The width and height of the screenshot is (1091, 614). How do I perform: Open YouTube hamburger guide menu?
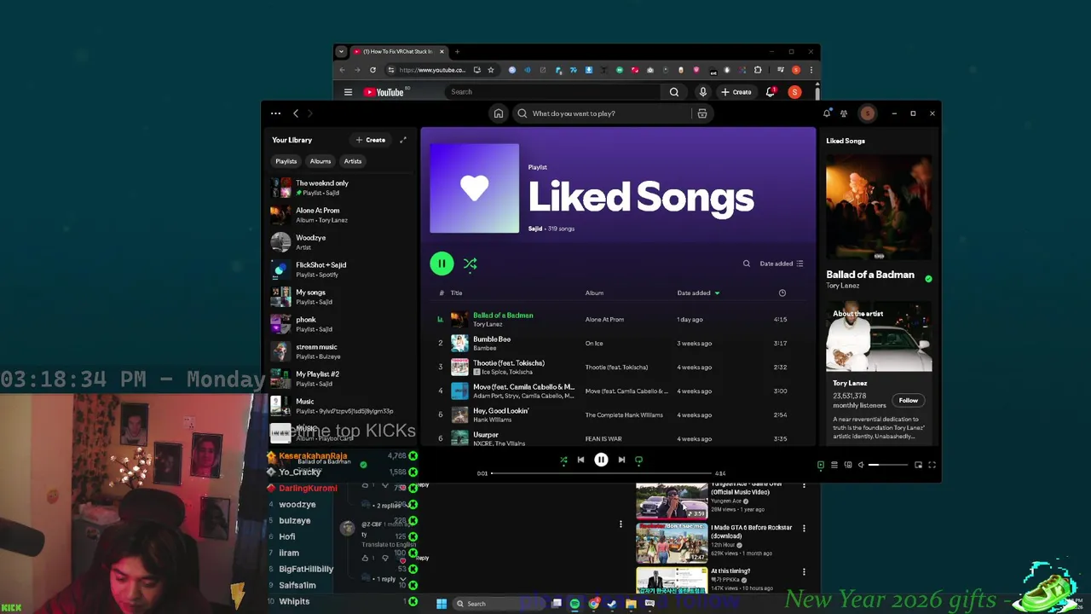348,92
